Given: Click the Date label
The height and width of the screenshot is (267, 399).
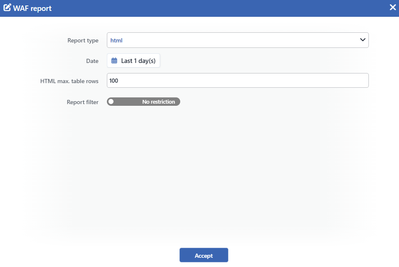Looking at the screenshot, I should pyautogui.click(x=92, y=61).
